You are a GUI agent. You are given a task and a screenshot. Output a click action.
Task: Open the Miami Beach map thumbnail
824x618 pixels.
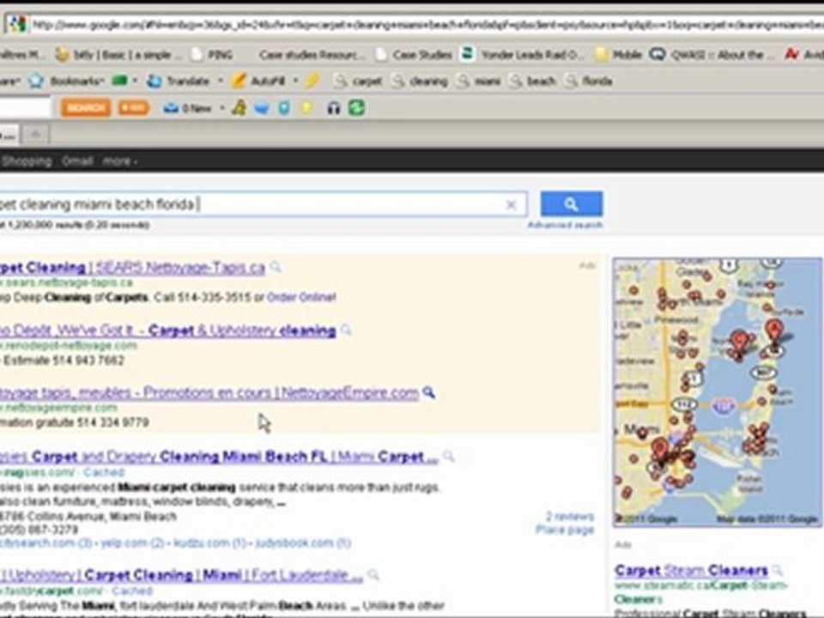tap(718, 392)
